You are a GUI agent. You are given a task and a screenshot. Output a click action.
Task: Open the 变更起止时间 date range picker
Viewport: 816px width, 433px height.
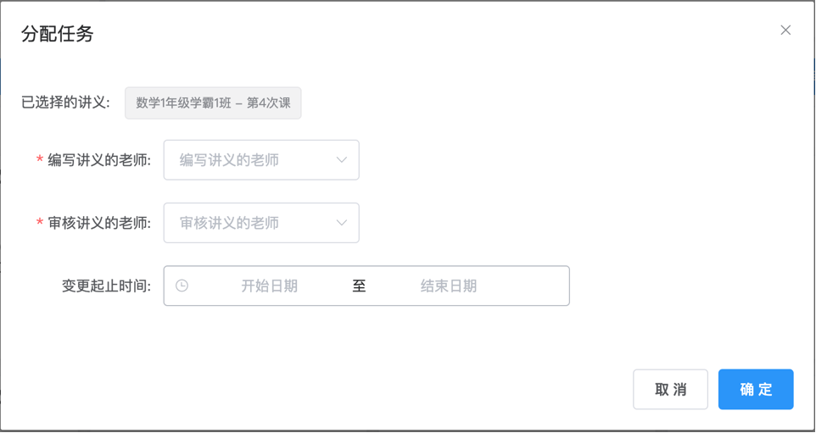point(366,286)
